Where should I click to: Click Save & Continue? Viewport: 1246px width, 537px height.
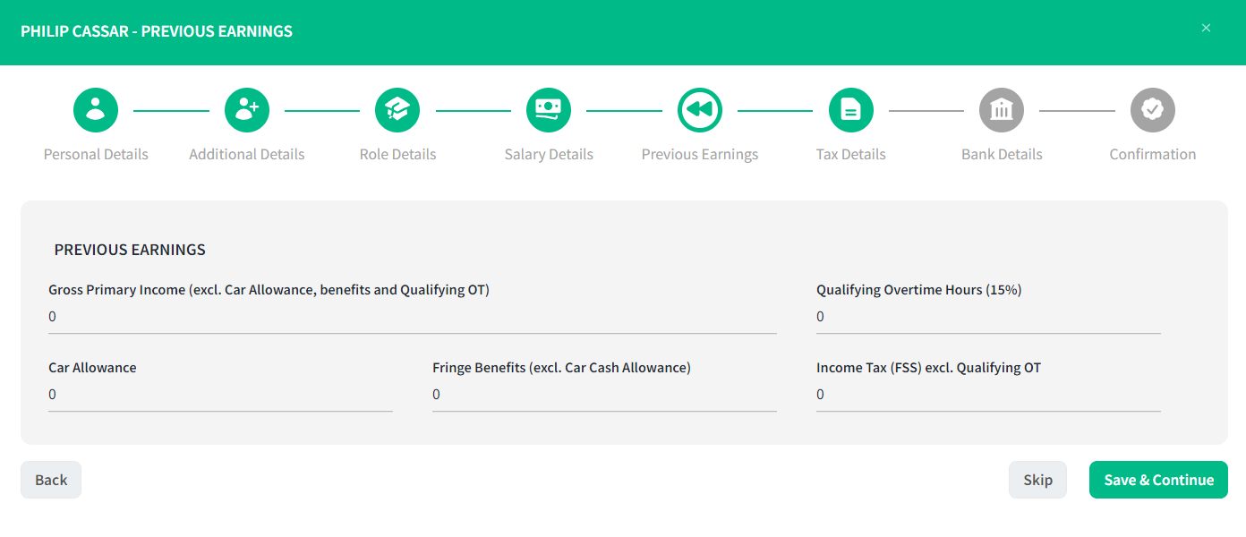(x=1158, y=480)
